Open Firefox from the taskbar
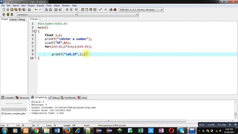The height and width of the screenshot is (134, 238). point(67,131)
